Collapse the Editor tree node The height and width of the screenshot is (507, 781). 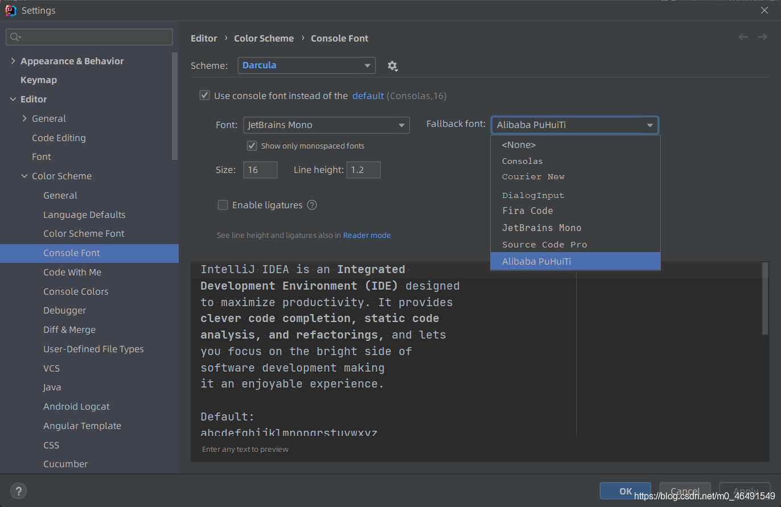click(13, 99)
